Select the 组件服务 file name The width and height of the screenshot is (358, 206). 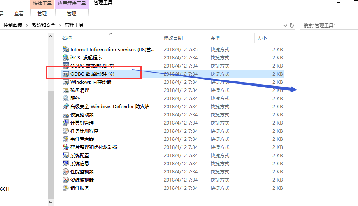point(80,188)
